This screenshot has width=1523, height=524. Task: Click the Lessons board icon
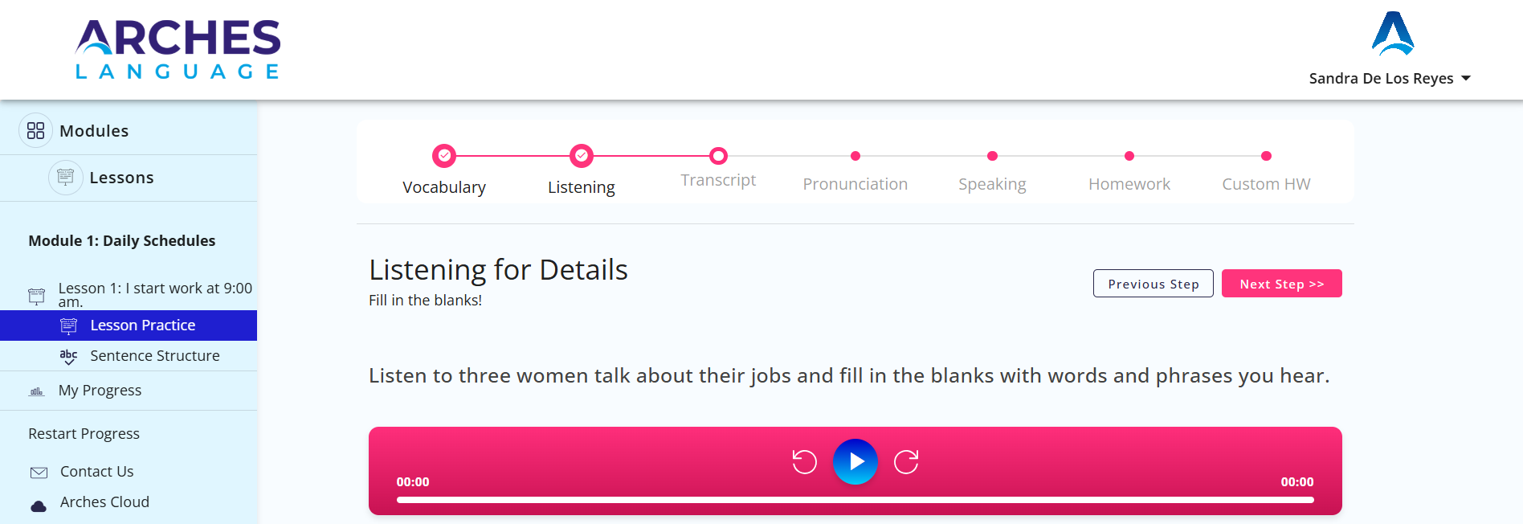66,177
